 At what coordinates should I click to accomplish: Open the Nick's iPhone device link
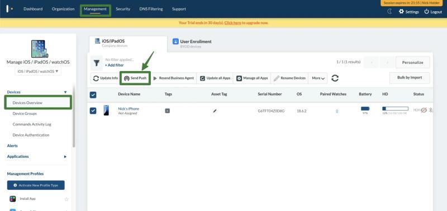tap(129, 109)
